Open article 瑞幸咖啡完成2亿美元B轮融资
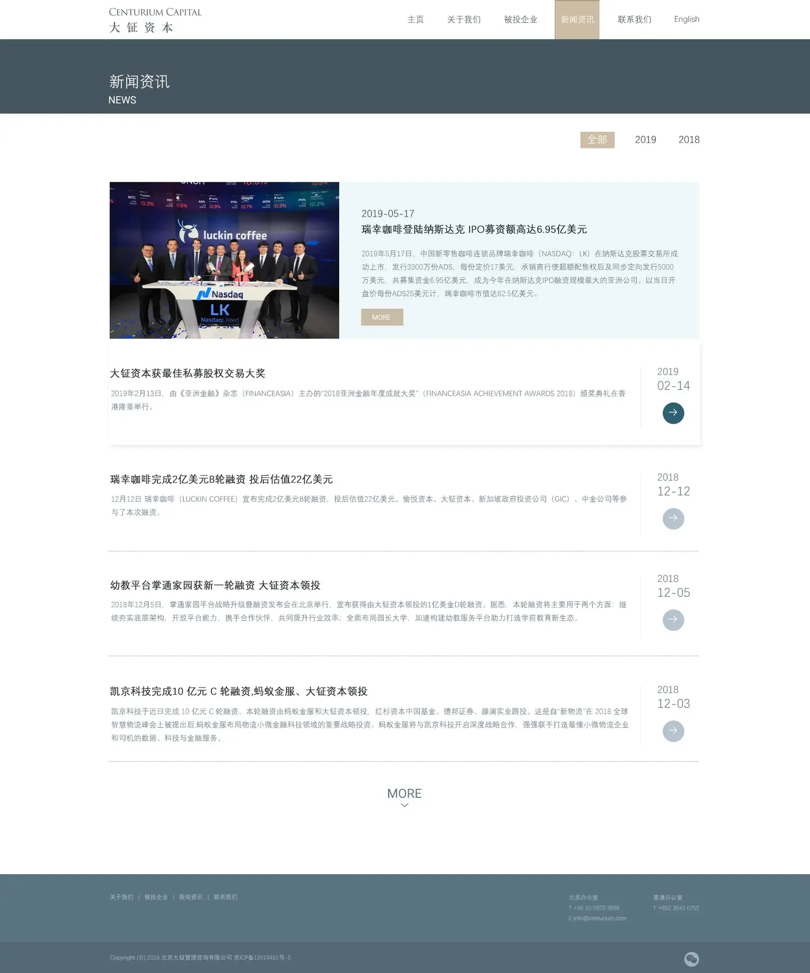 click(221, 479)
